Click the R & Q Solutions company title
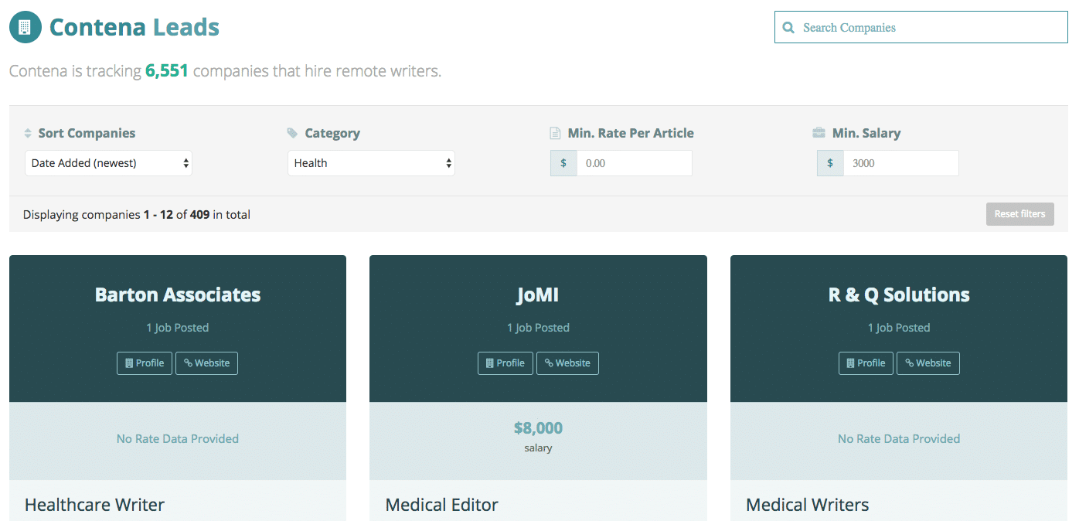Viewport: 1079px width, 521px height. point(898,295)
